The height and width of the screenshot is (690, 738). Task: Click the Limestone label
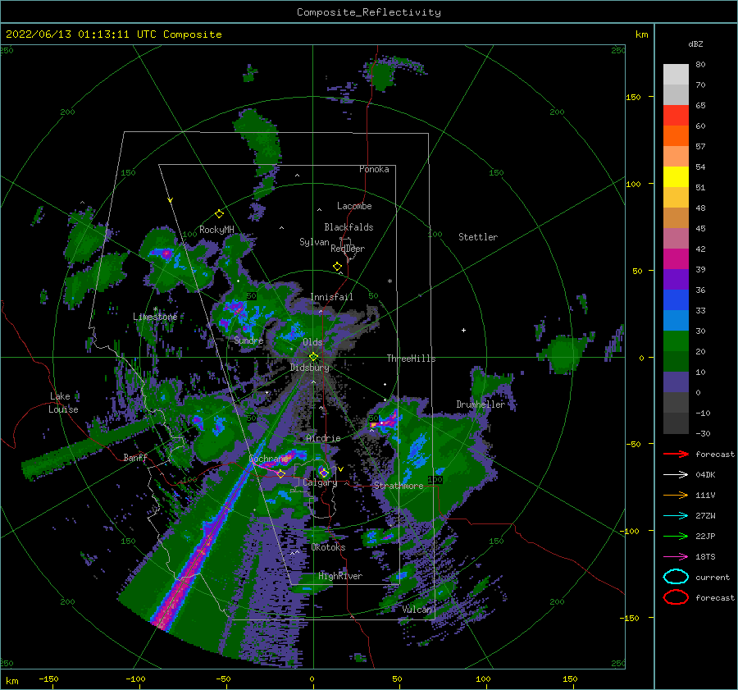155,317
